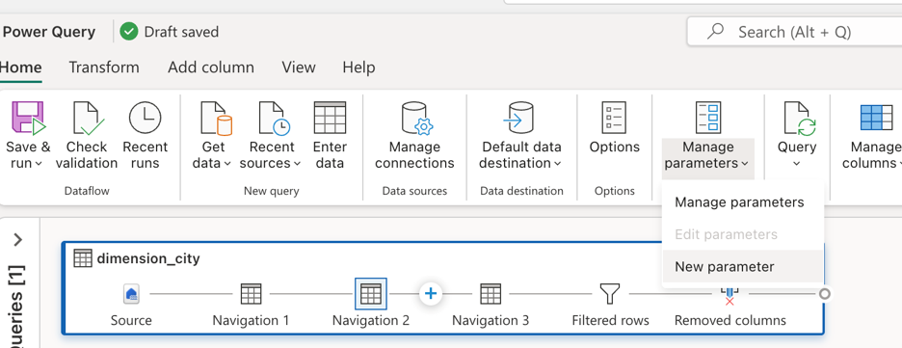The width and height of the screenshot is (902, 348).
Task: Click the Get data icon
Action: [216, 118]
